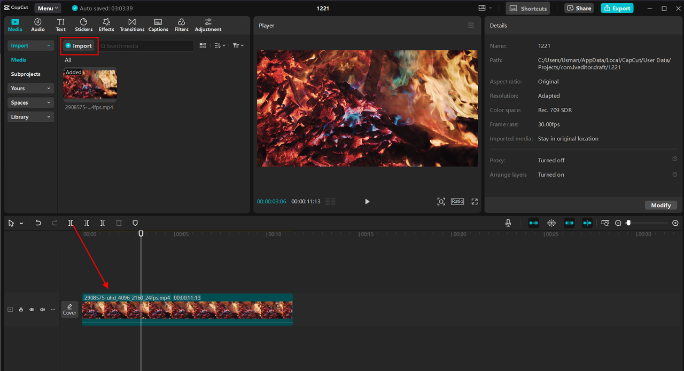Open the media filter dropdown
The height and width of the screenshot is (371, 684).
tap(238, 46)
